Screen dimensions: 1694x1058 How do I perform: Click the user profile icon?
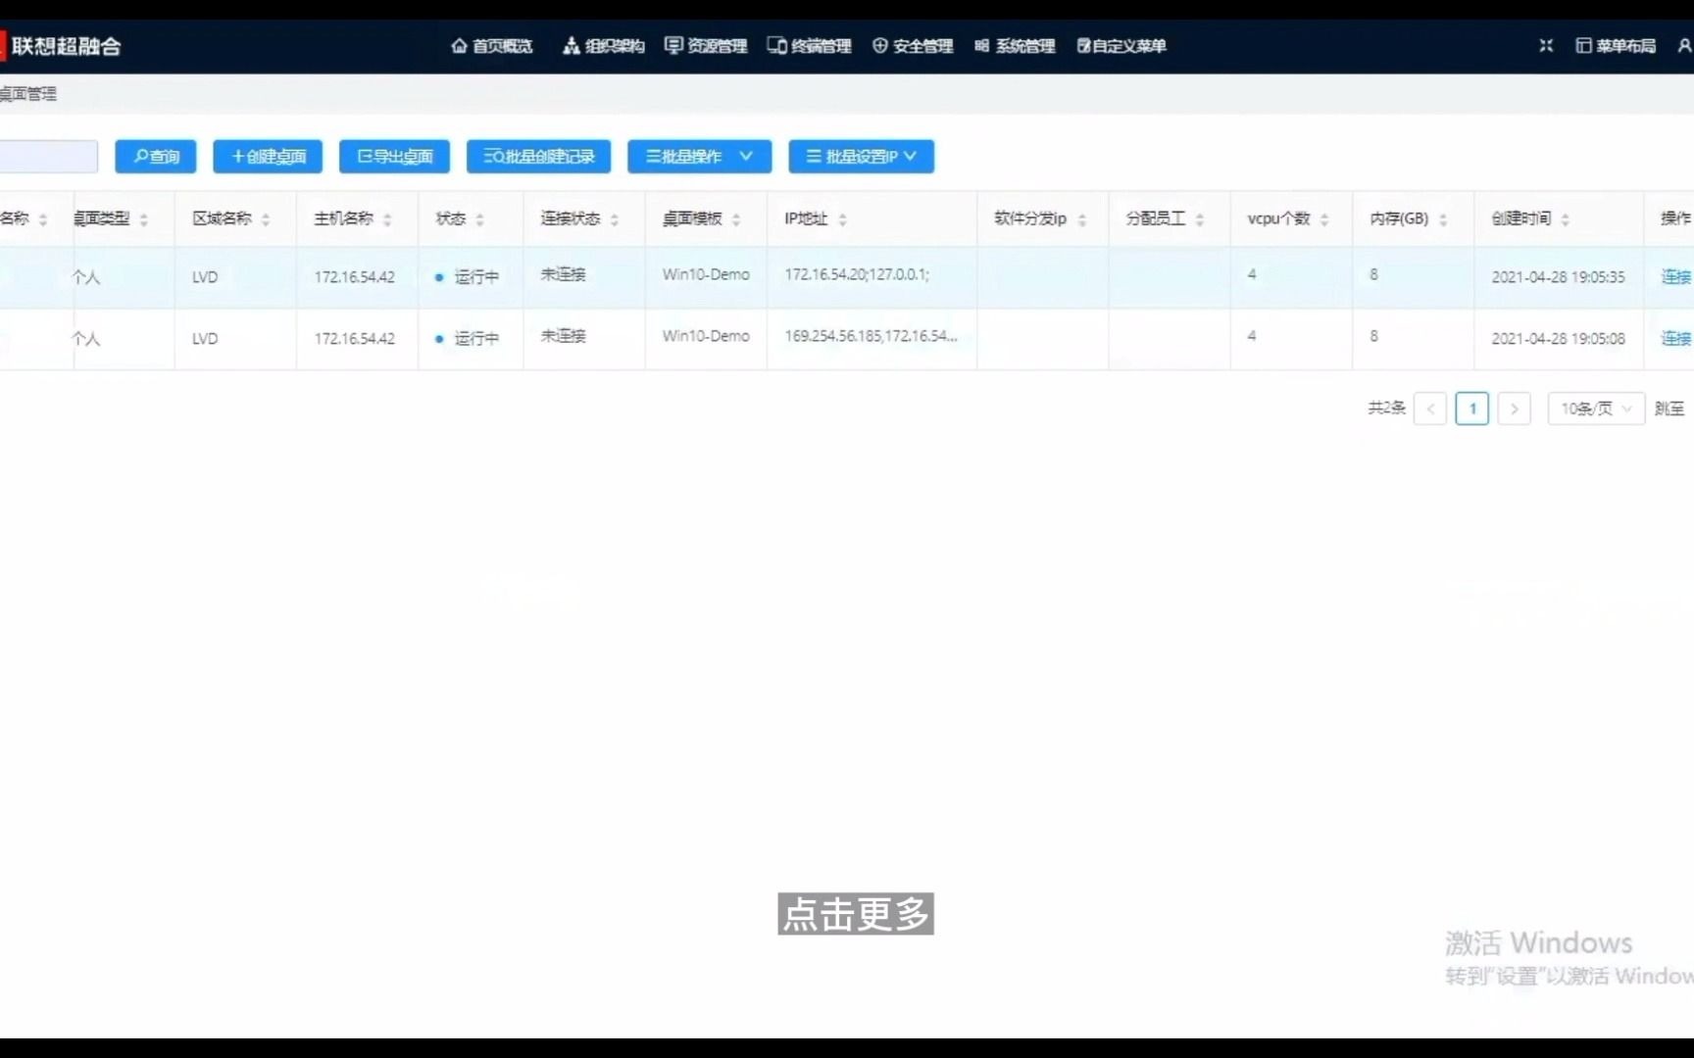(1684, 46)
